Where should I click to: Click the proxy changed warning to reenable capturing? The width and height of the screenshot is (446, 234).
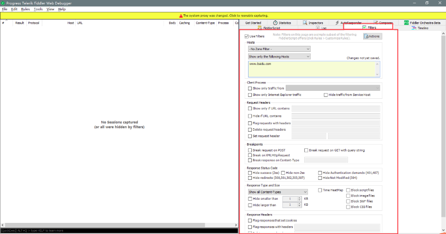pos(224,16)
